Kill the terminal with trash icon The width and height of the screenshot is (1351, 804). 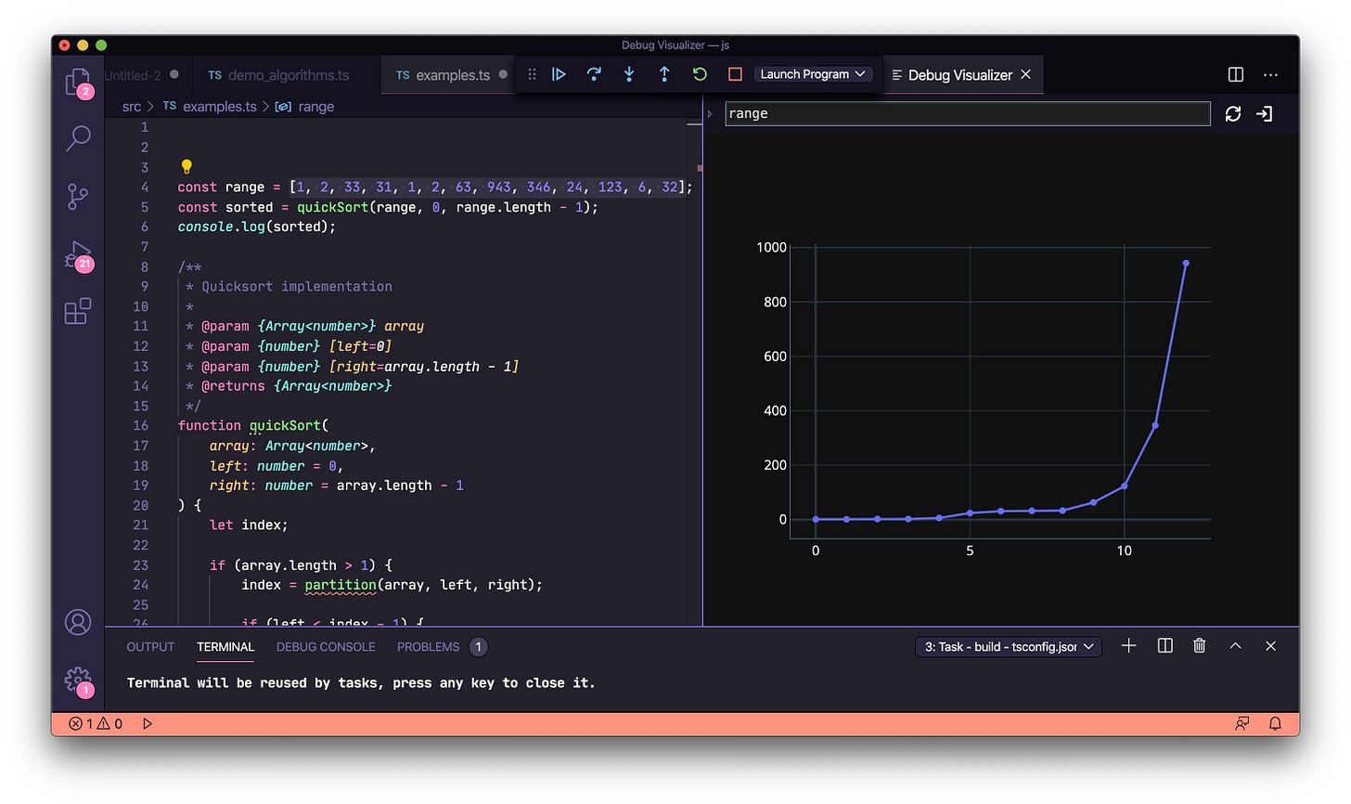pyautogui.click(x=1200, y=646)
